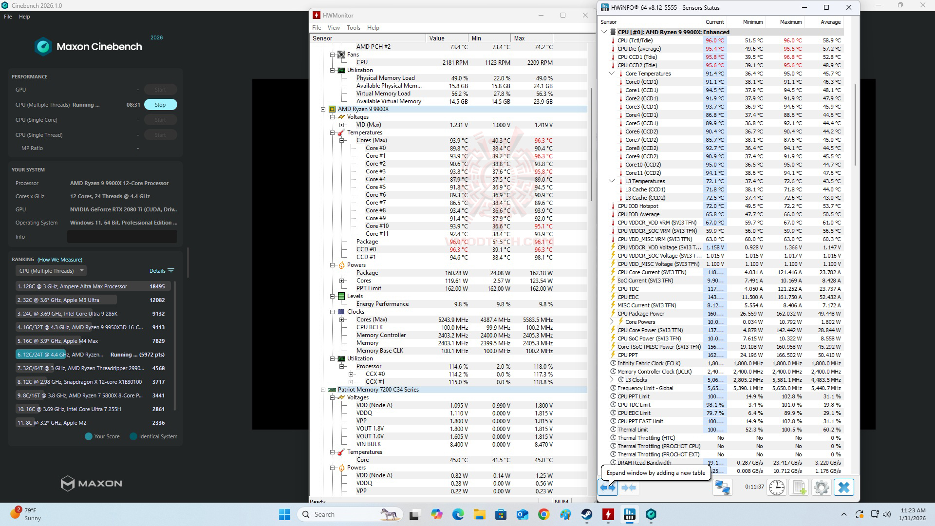This screenshot has width=935, height=526.
Task: Open the Help menu in Cinebench
Action: (x=24, y=17)
